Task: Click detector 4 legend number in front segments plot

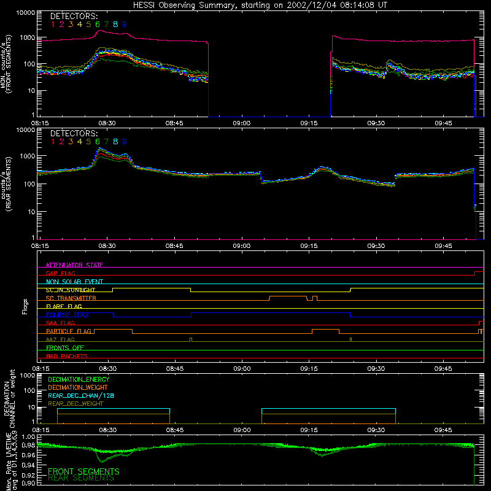Action: [x=80, y=25]
